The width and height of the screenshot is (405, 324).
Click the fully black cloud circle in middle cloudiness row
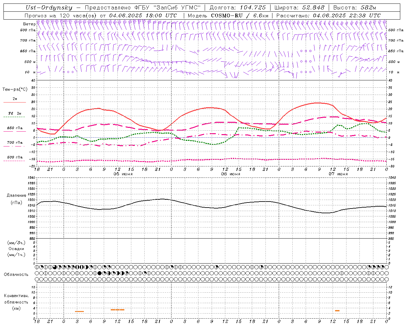point(100,273)
